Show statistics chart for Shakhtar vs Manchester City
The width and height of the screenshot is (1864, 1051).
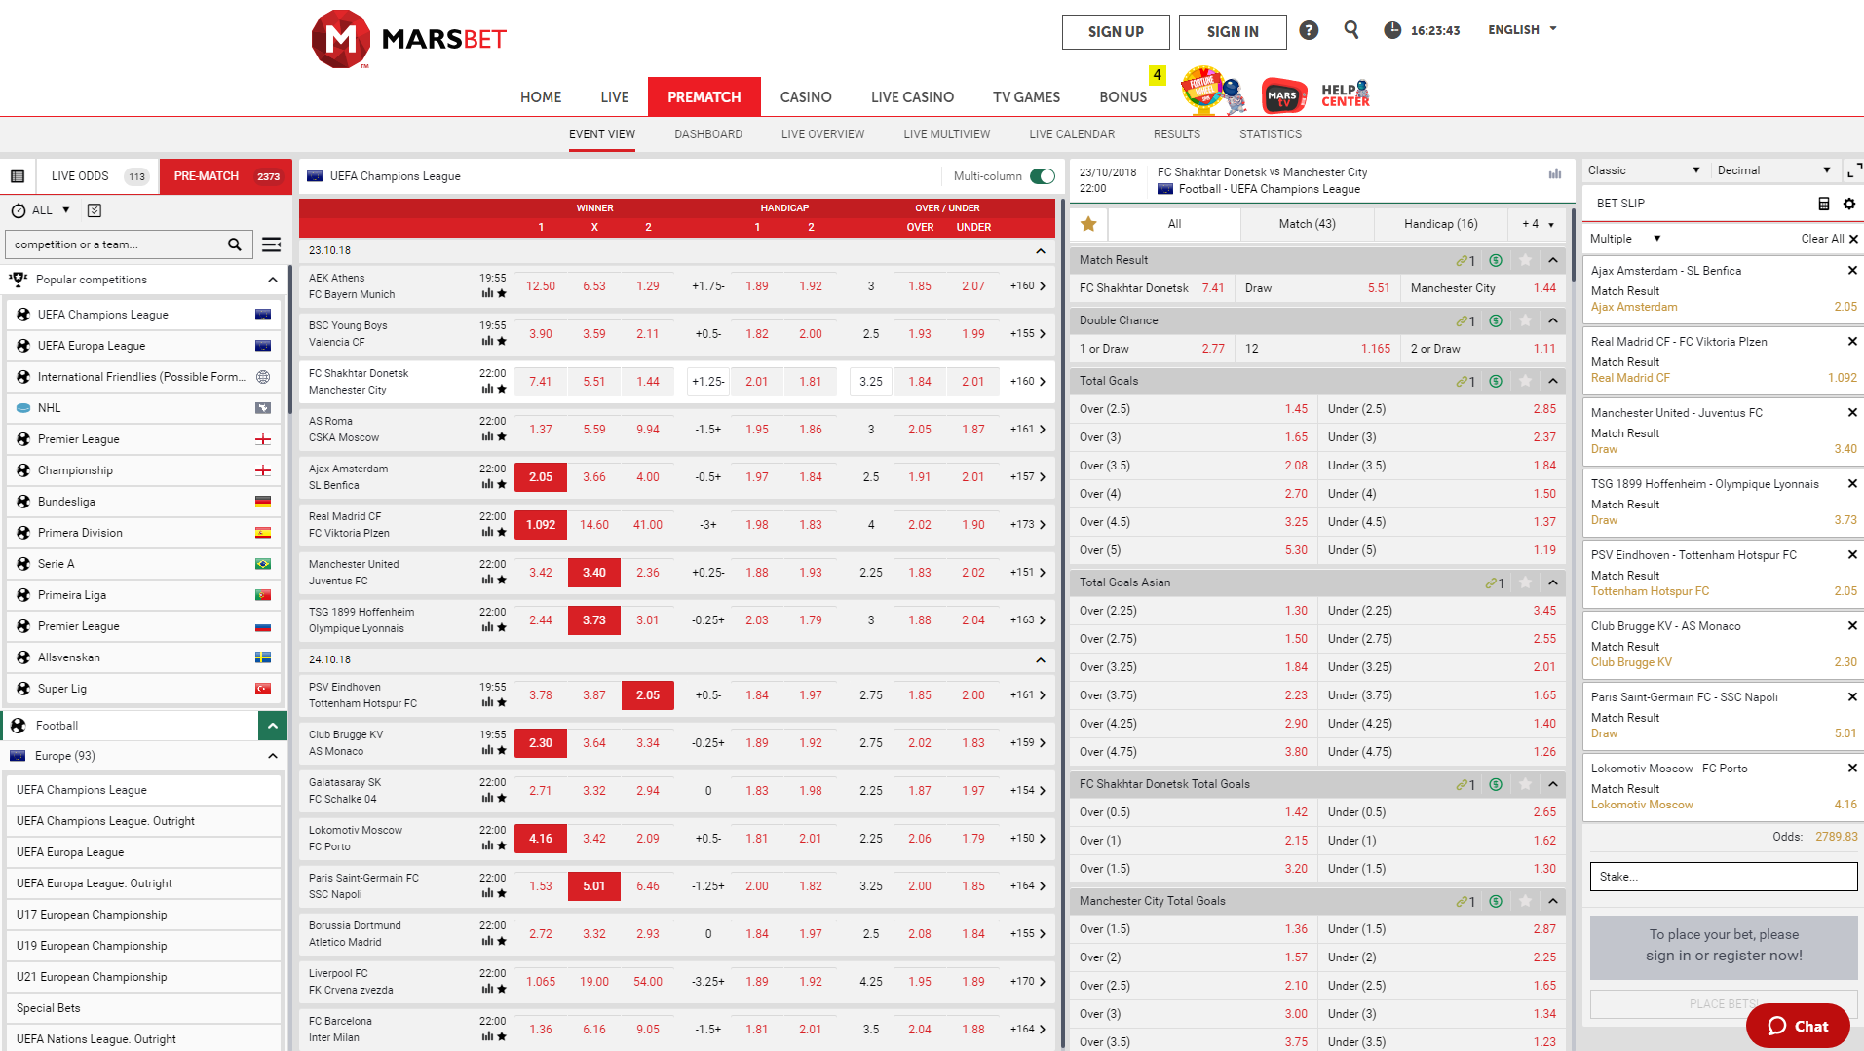1555,174
